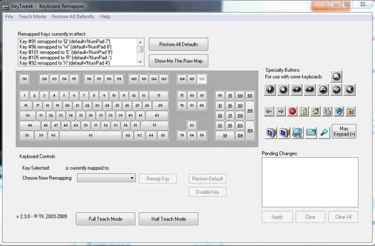Click Show Me The Raw Map
The height and width of the screenshot is (246, 375).
(x=178, y=61)
